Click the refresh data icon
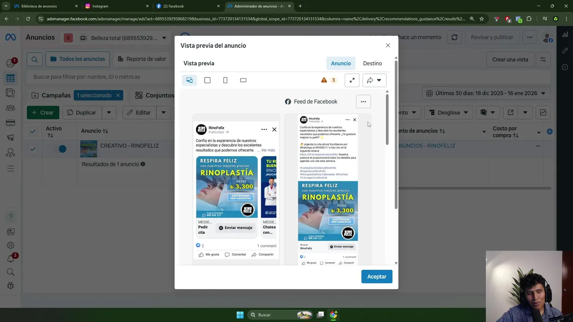This screenshot has height=322, width=573. tap(454, 38)
